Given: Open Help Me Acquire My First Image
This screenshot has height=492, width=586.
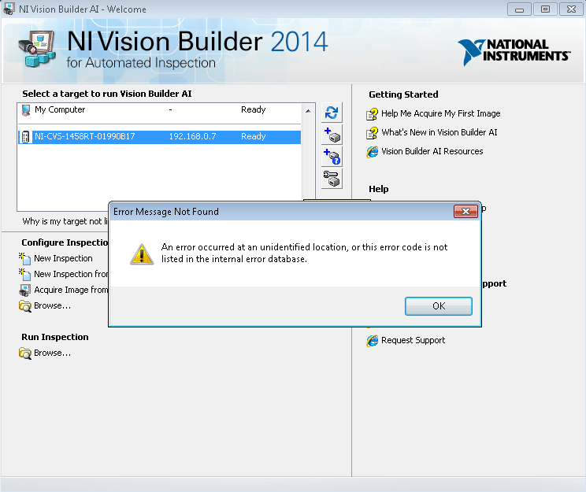Looking at the screenshot, I should pyautogui.click(x=440, y=113).
